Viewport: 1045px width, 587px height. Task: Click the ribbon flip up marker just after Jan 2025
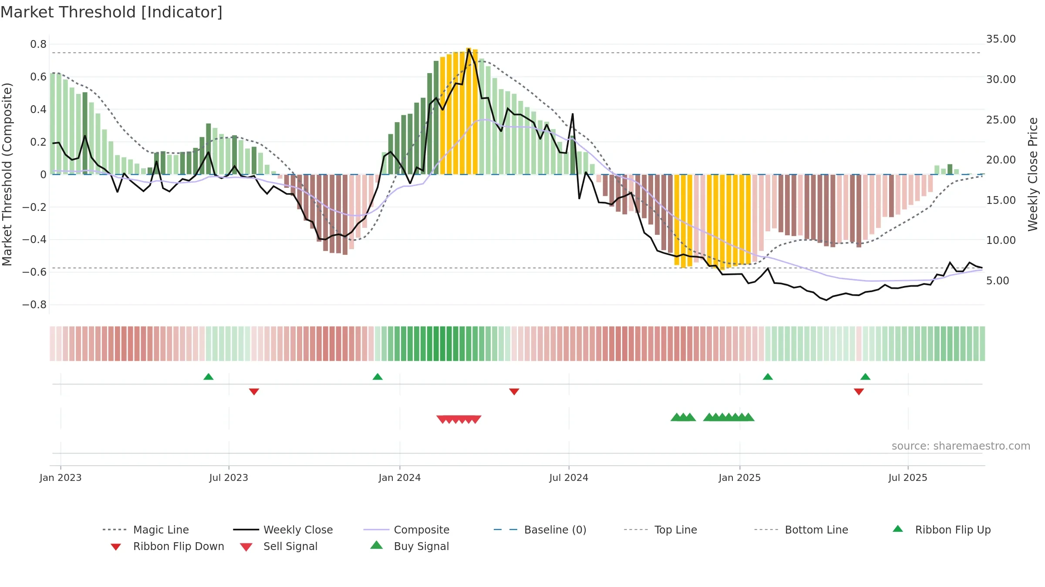pyautogui.click(x=768, y=377)
